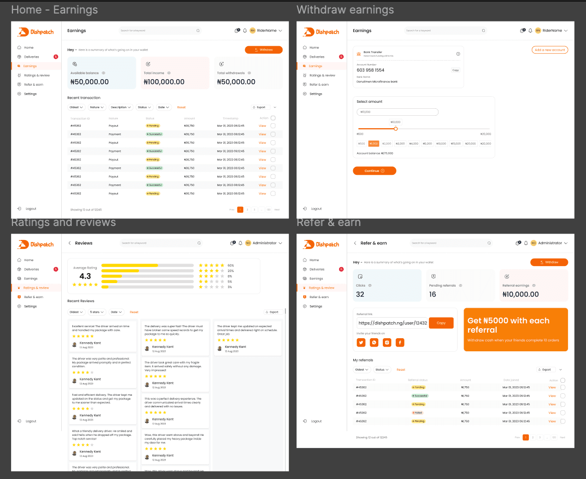
Task: Click Home sidebar icon in Home - Earnings frame
Action: pyautogui.click(x=19, y=48)
